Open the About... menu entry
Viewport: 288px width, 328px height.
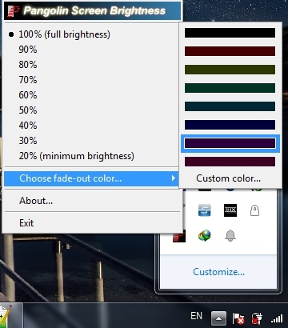91,201
